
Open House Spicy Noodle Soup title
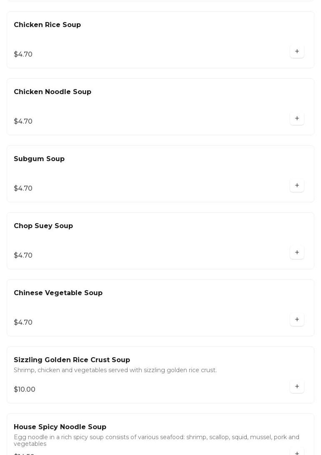[x=60, y=427]
